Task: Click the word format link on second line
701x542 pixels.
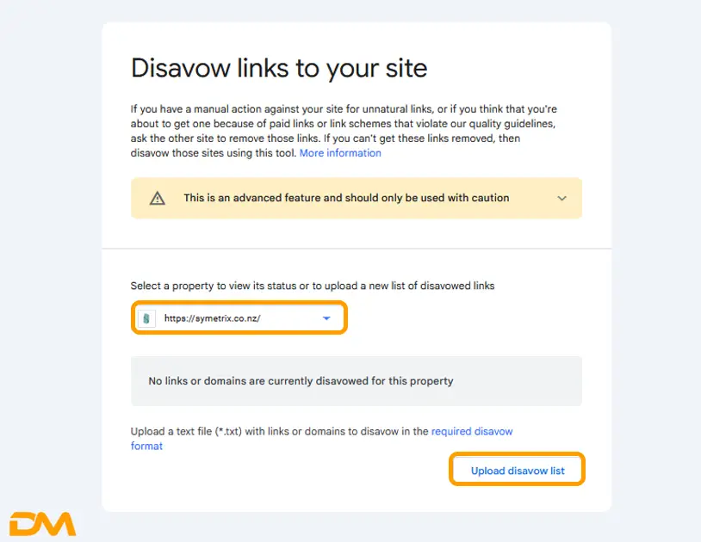Action: 146,446
